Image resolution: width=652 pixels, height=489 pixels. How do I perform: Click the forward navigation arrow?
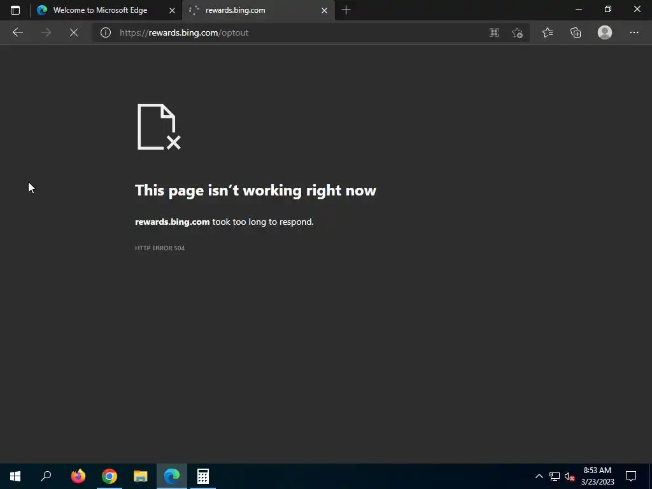[46, 32]
